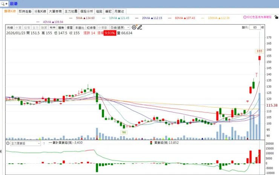Switch to the 追蹤 tab
The image size is (279, 175).
[99, 11]
